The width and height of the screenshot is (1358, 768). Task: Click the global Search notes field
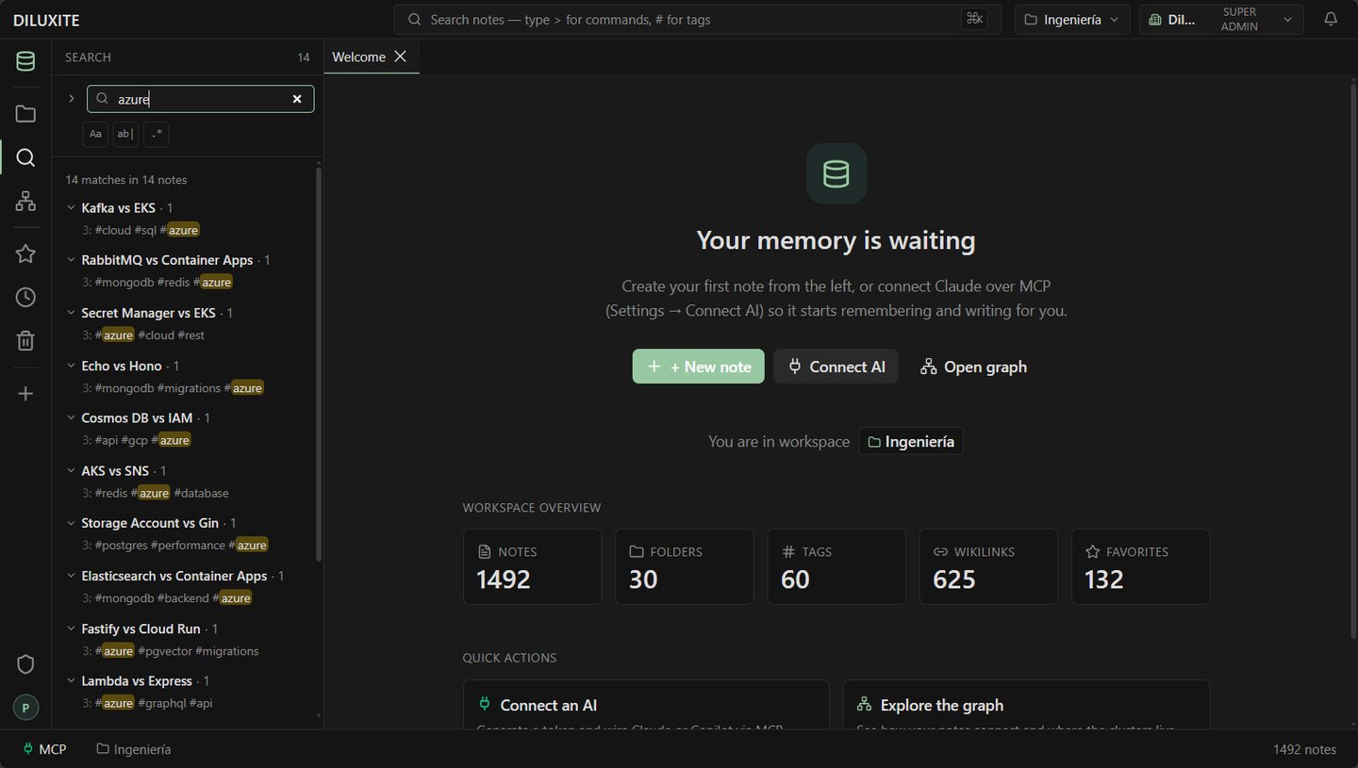[697, 19]
